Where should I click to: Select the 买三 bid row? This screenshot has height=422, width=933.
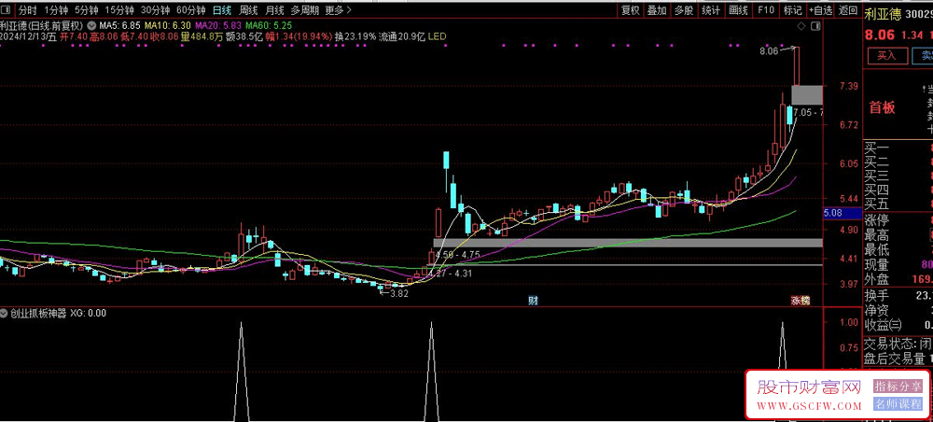[898, 176]
